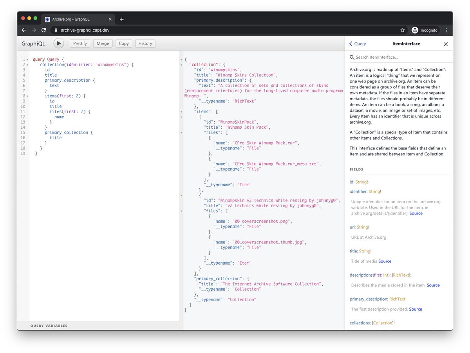Click "The Internet Archive Software Collection" value
Screen dimensions: 470x353
pyautogui.click(x=271, y=284)
